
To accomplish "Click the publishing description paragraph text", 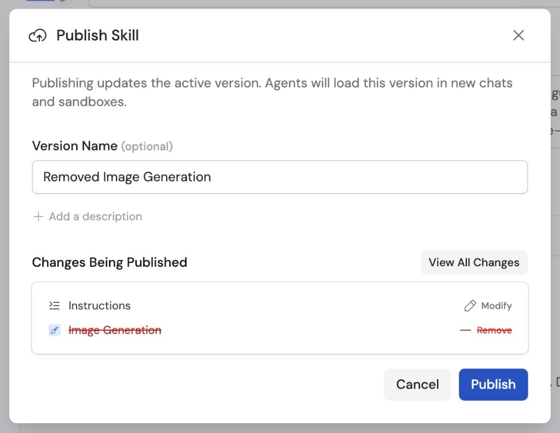I will [x=272, y=92].
